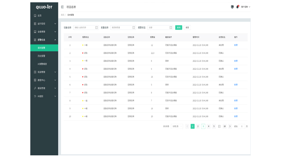This screenshot has height=158, width=281.
Task: Expand the AI视觉 menu chevron
Action: [55, 96]
